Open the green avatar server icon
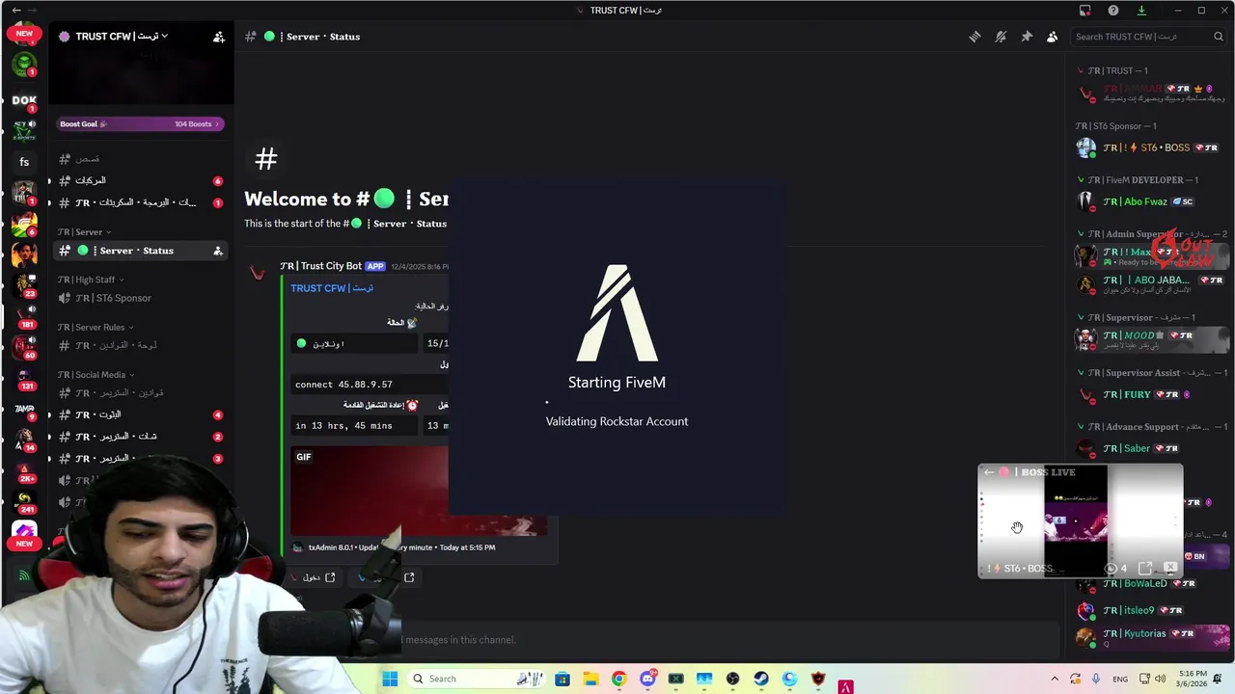 click(24, 65)
